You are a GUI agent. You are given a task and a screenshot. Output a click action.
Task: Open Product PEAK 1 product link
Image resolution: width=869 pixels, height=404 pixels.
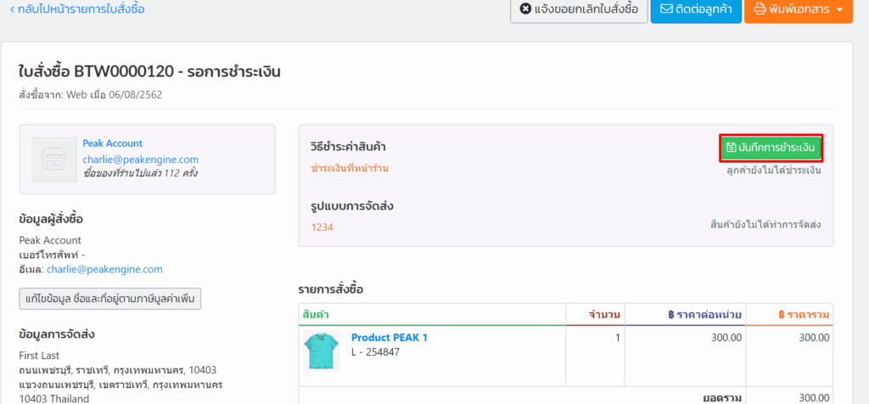389,338
